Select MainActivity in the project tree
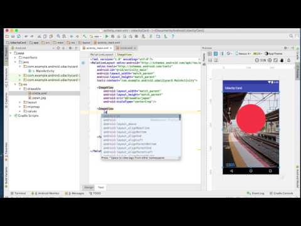This screenshot has width=301, height=226. pos(45,71)
